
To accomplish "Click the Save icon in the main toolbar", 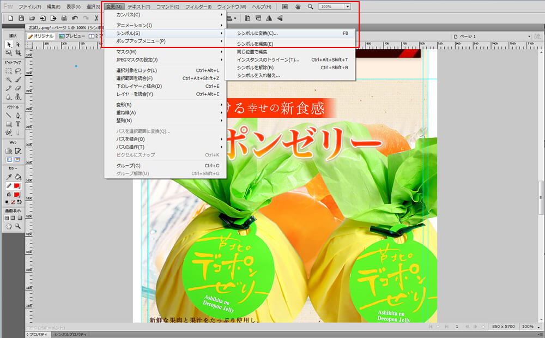I will click(21, 18).
